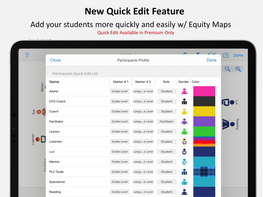Click the Name column header

(54, 82)
